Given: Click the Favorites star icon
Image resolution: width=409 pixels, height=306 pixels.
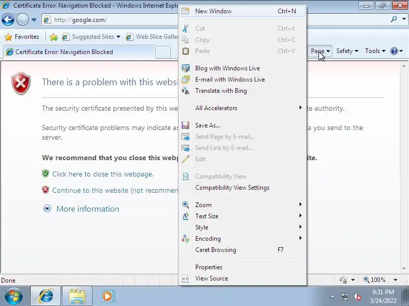Looking at the screenshot, I should click(9, 37).
